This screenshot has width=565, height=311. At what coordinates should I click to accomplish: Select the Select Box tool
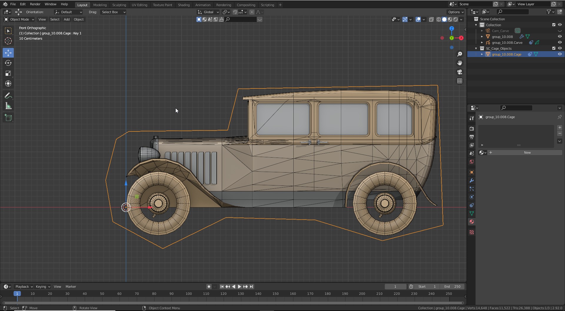coord(8,31)
